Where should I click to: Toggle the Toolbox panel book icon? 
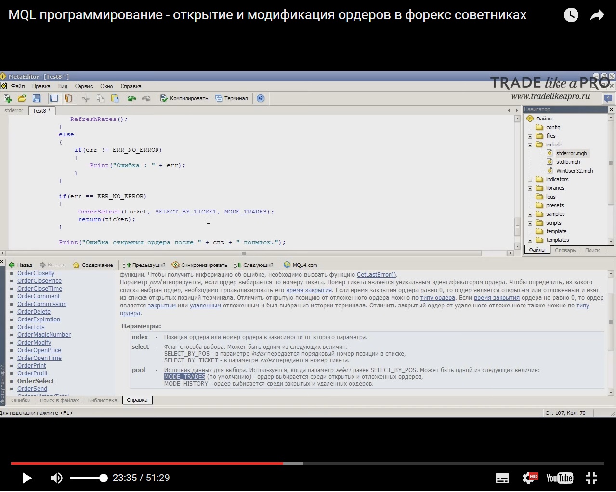click(x=68, y=98)
